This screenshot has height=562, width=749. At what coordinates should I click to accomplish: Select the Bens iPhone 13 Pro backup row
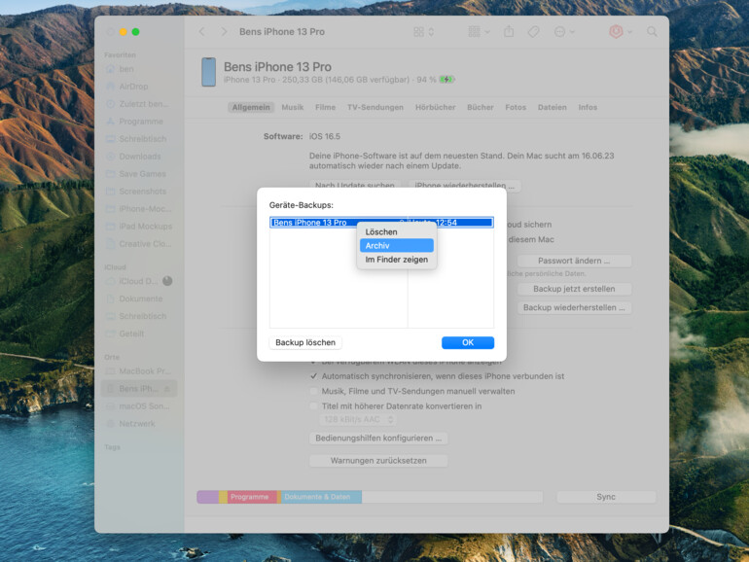click(x=381, y=223)
